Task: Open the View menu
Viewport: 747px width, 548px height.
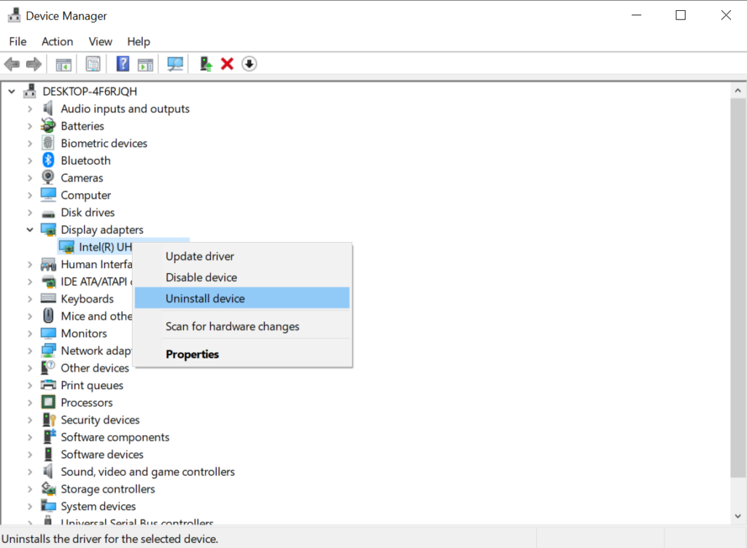Action: [100, 42]
